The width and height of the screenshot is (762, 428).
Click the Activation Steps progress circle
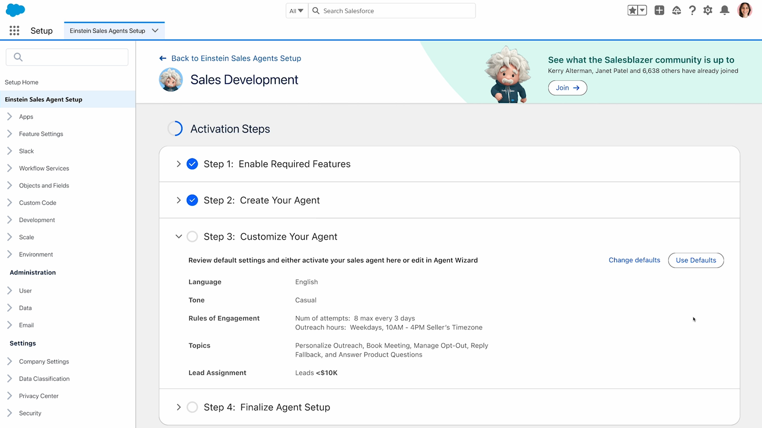(175, 128)
